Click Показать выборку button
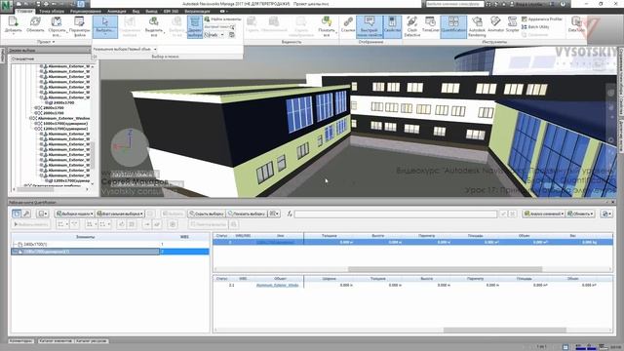 pos(247,214)
